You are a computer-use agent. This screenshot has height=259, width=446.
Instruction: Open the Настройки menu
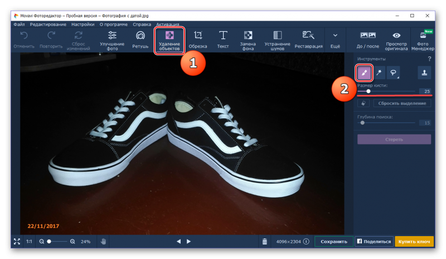(83, 25)
